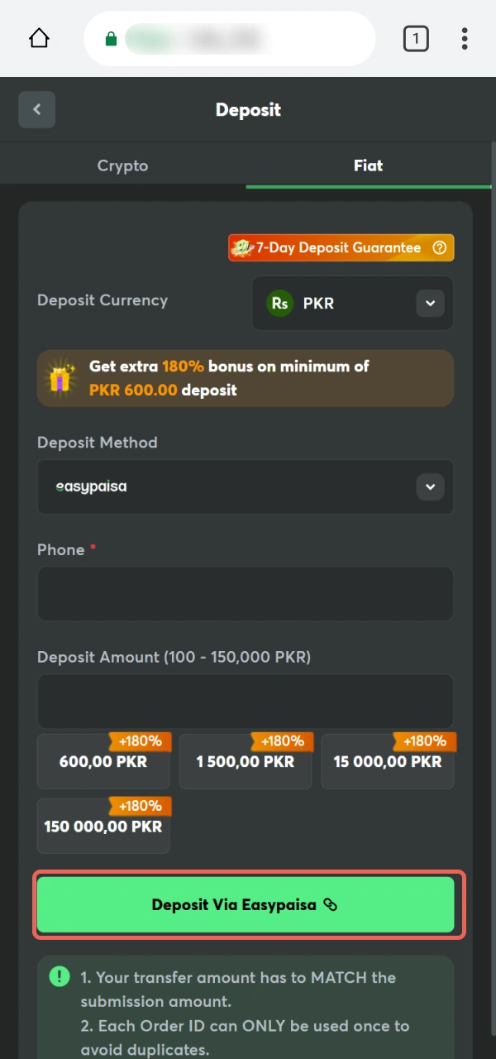The width and height of the screenshot is (496, 1059).
Task: Click the money bag icon on guarantee banner
Action: click(242, 247)
